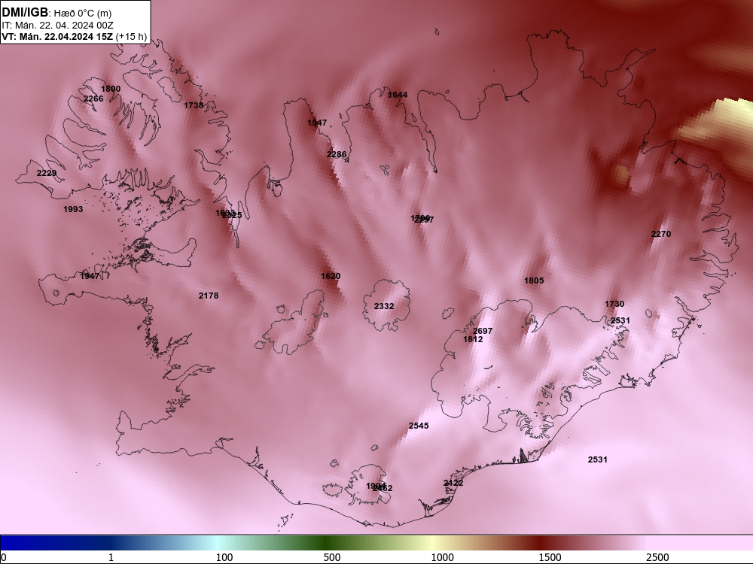Click the 1644 value on the north coast
Image resolution: width=753 pixels, height=564 pixels.
pos(398,95)
